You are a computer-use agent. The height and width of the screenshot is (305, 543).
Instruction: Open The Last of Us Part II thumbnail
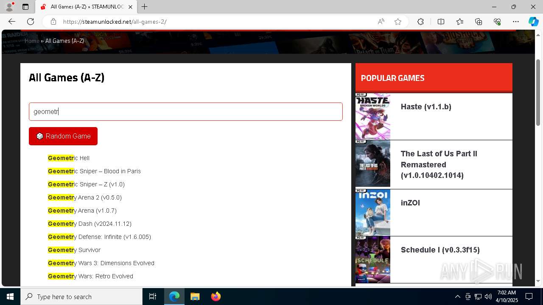(x=373, y=164)
